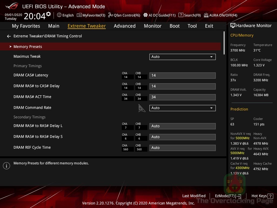Switch to EzMode(F7)
The height and width of the screenshot is (208, 277).
click(x=227, y=196)
